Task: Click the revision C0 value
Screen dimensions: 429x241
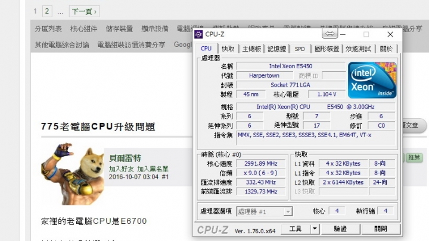Action: pyautogui.click(x=381, y=125)
